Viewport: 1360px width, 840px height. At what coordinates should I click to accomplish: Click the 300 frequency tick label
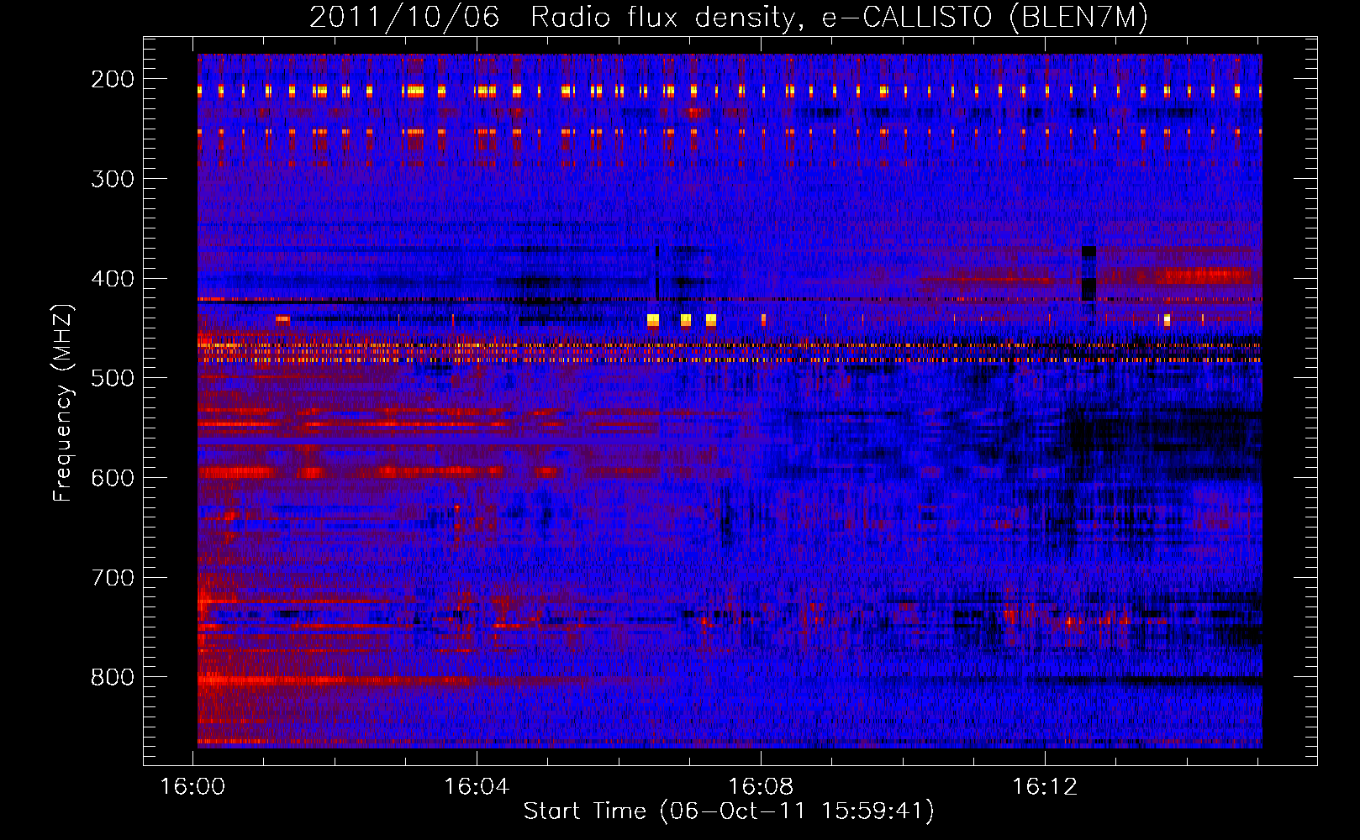[113, 179]
